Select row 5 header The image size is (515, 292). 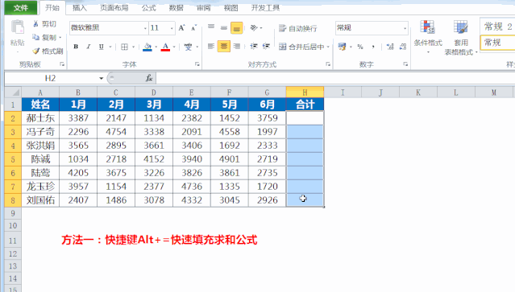(x=13, y=159)
